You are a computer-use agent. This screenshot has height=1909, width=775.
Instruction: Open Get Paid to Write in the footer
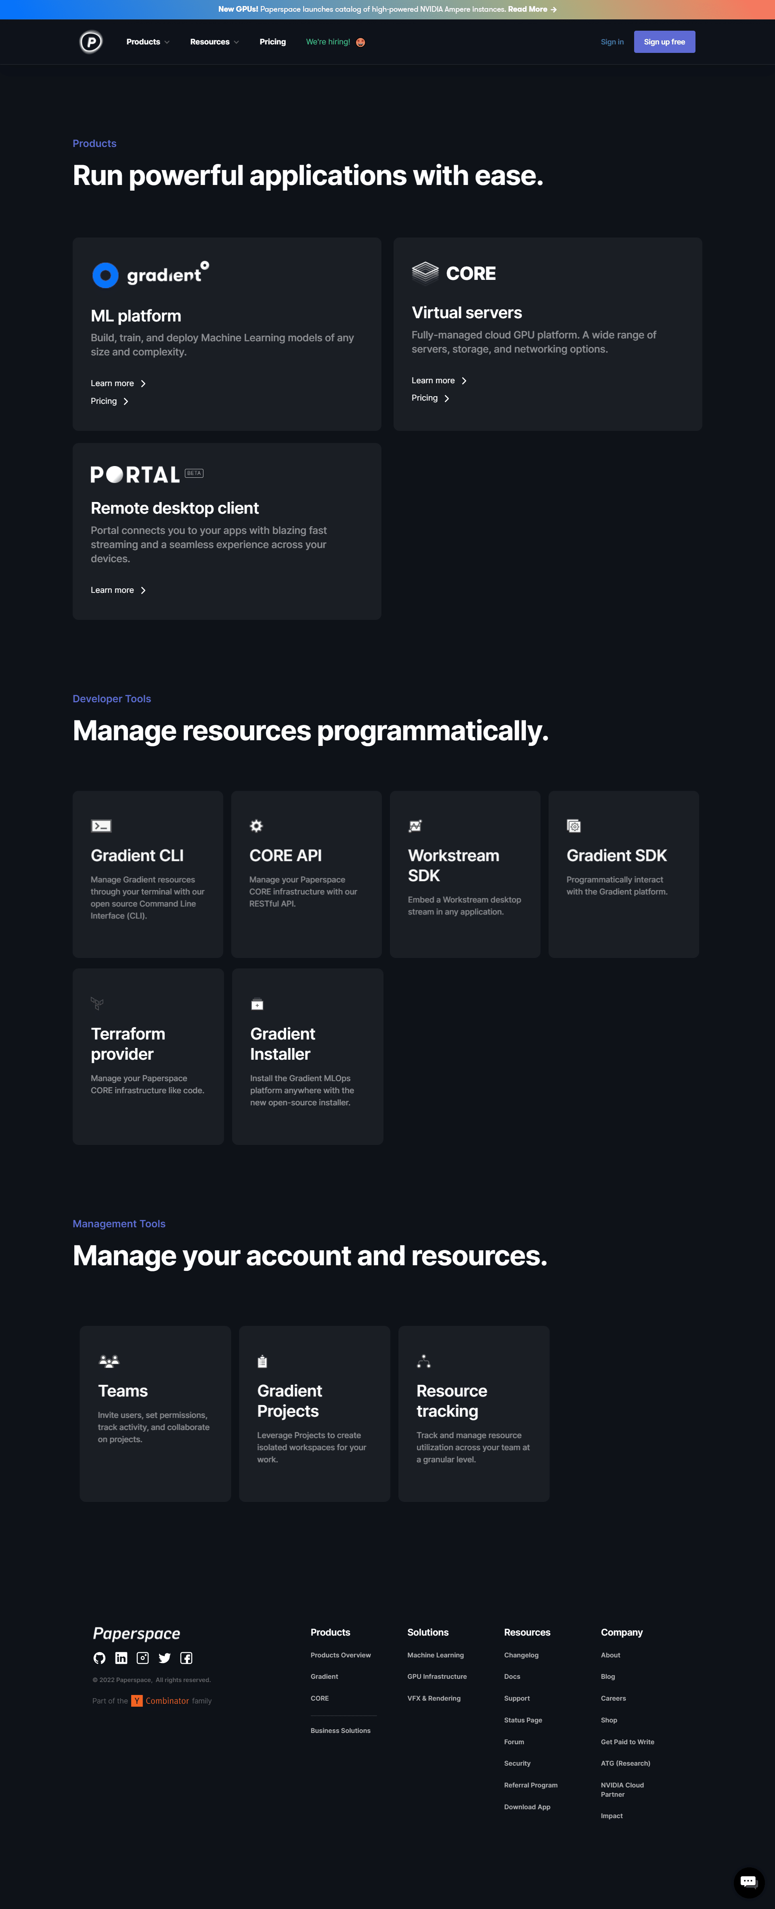click(628, 1741)
